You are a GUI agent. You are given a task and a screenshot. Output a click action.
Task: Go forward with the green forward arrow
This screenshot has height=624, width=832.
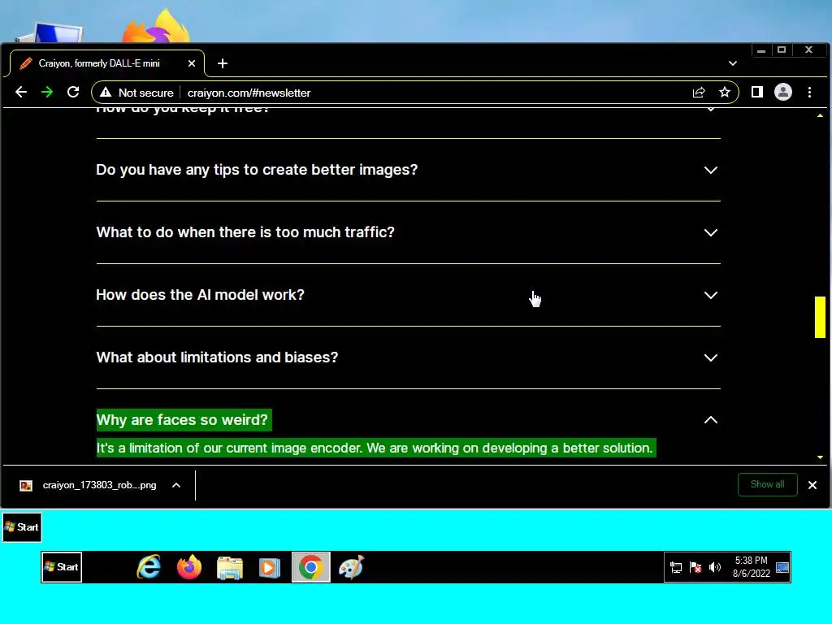(47, 93)
